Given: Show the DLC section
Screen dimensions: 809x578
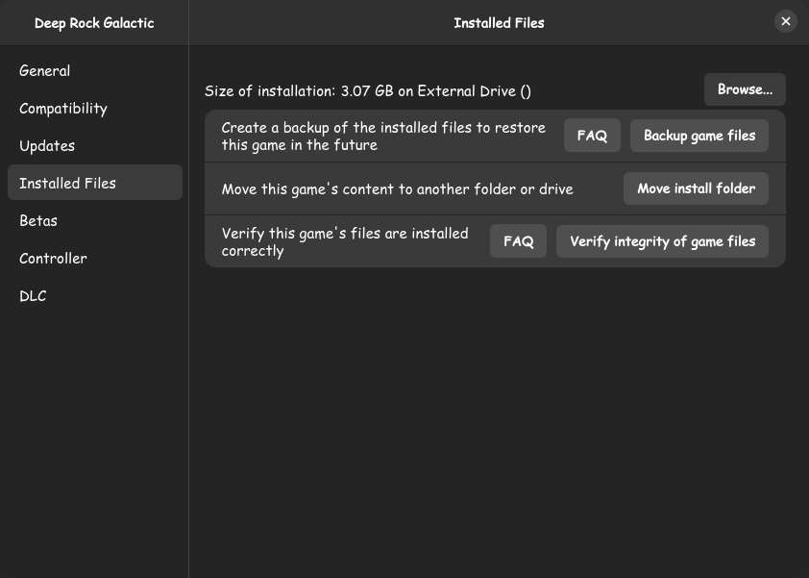Looking at the screenshot, I should coord(33,295).
